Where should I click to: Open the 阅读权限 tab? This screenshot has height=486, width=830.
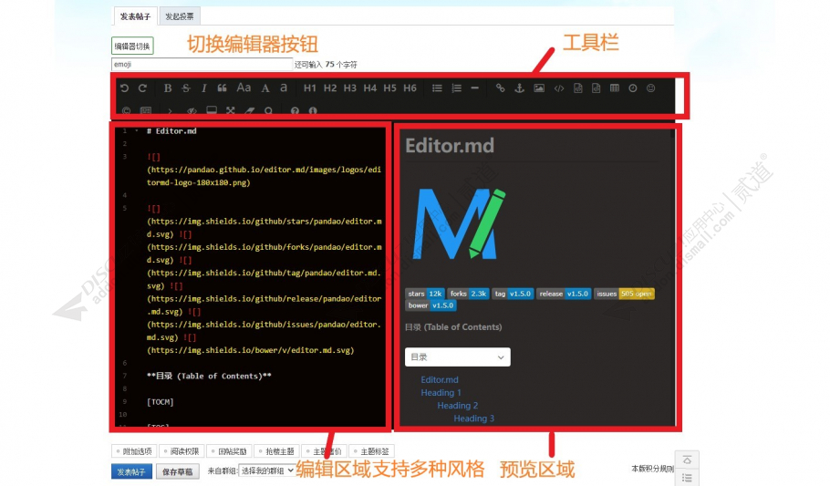coord(181,451)
